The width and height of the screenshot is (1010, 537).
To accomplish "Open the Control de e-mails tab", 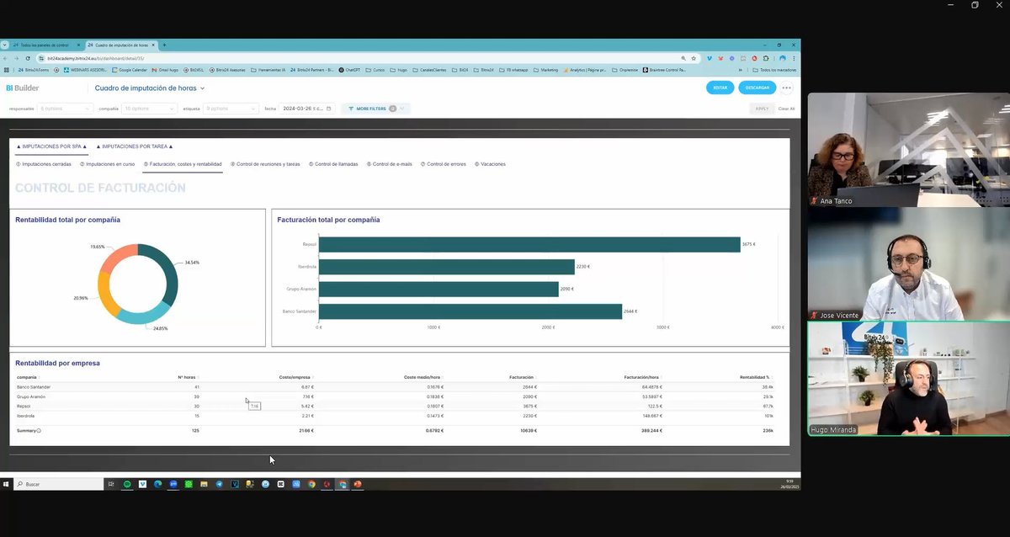I will click(390, 164).
